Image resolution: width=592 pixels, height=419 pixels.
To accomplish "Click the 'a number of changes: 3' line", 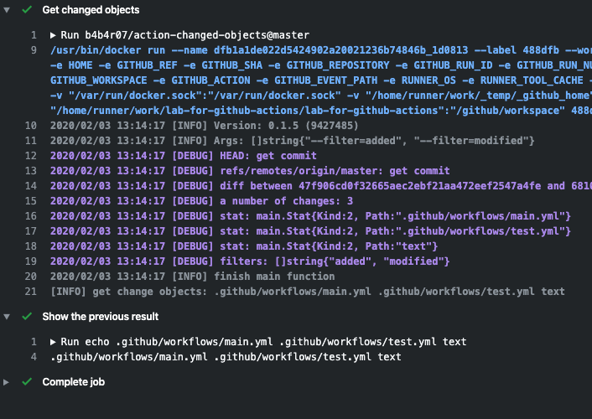I will 201,201.
